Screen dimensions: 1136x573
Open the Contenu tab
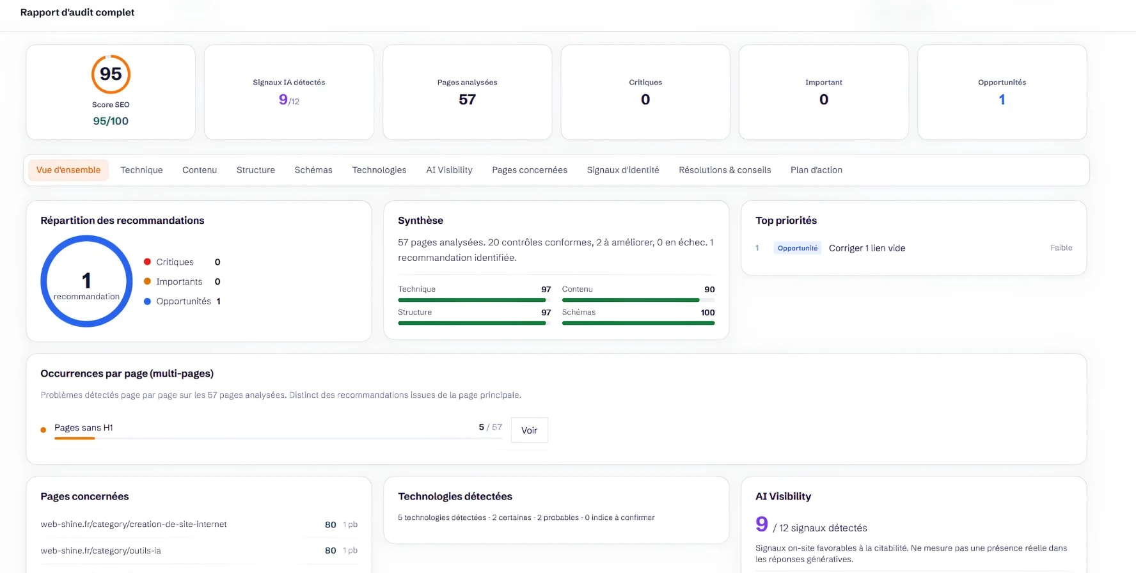(200, 170)
